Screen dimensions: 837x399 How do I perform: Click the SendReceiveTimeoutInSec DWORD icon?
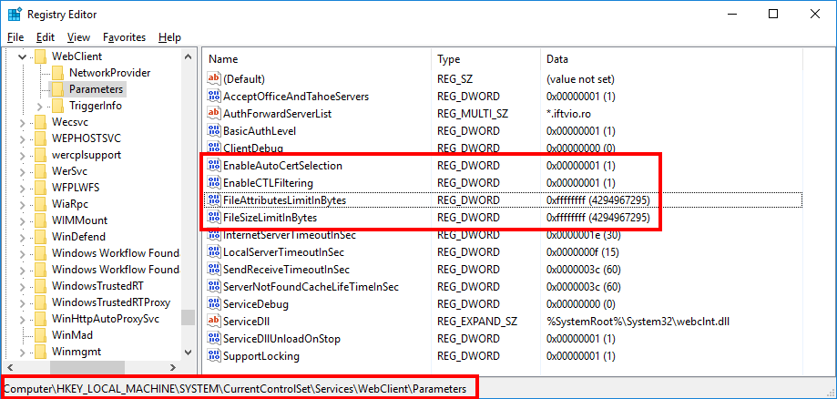click(x=214, y=270)
